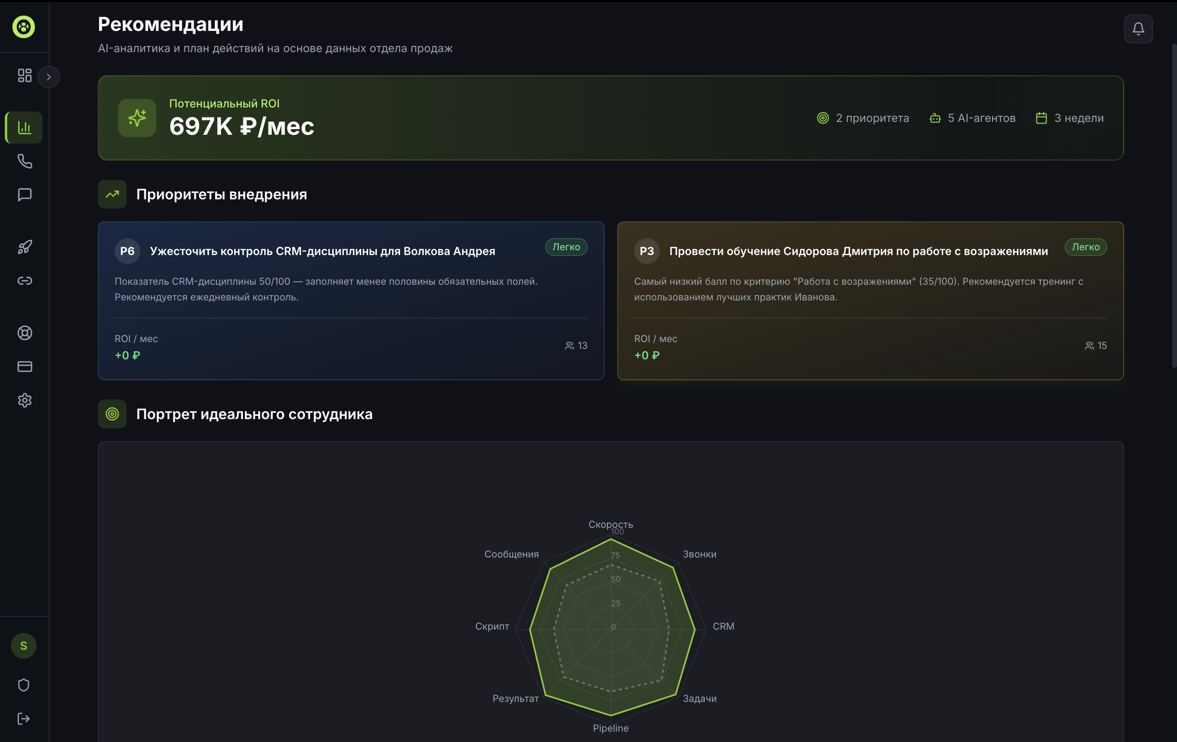This screenshot has height=742, width=1177.
Task: Open the shield security icon
Action: [x=24, y=685]
